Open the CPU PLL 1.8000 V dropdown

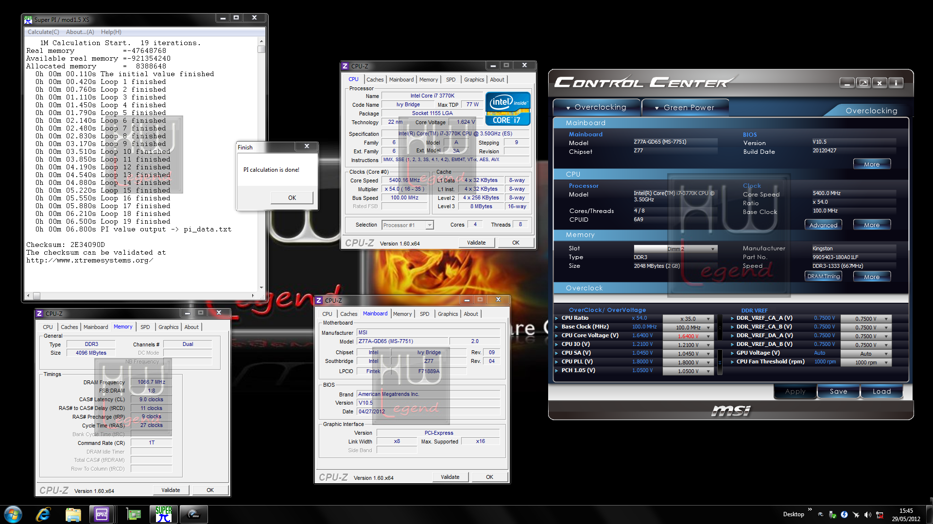[688, 362]
